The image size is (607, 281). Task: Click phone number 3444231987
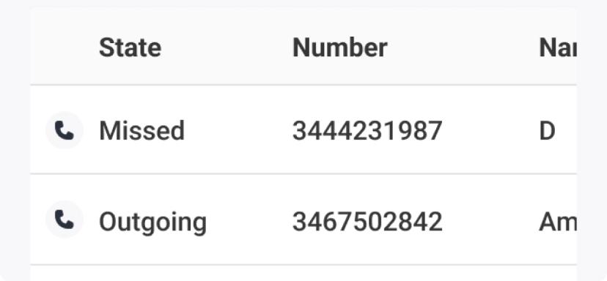367,131
